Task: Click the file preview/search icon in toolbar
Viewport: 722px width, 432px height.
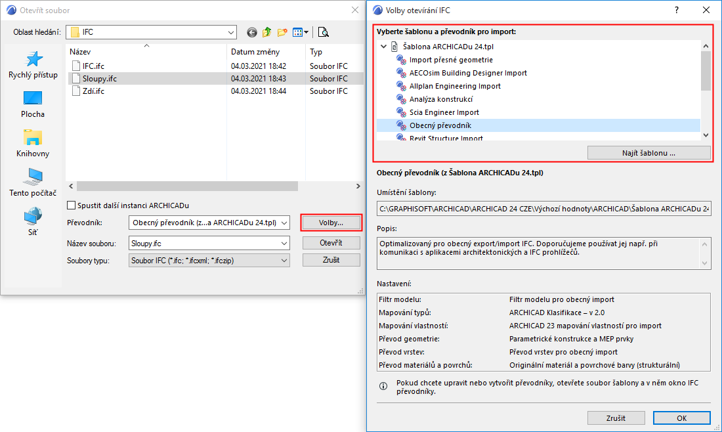Action: (x=323, y=32)
